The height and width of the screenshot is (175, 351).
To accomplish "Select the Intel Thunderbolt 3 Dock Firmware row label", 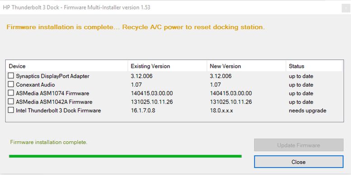I will [58, 110].
